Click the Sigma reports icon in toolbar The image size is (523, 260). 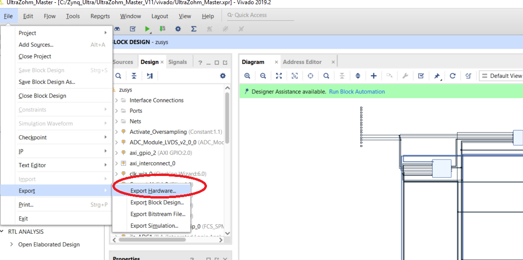(x=193, y=29)
